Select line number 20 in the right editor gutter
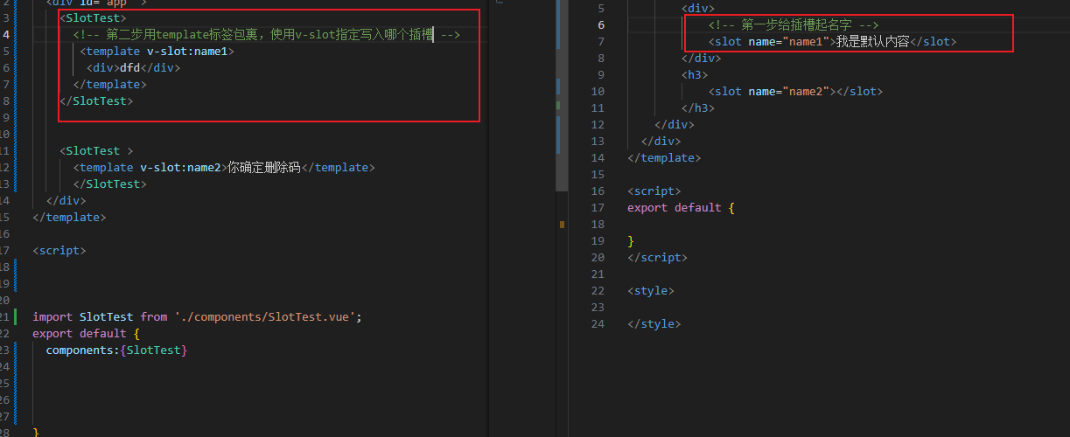This screenshot has width=1070, height=437. [x=598, y=257]
